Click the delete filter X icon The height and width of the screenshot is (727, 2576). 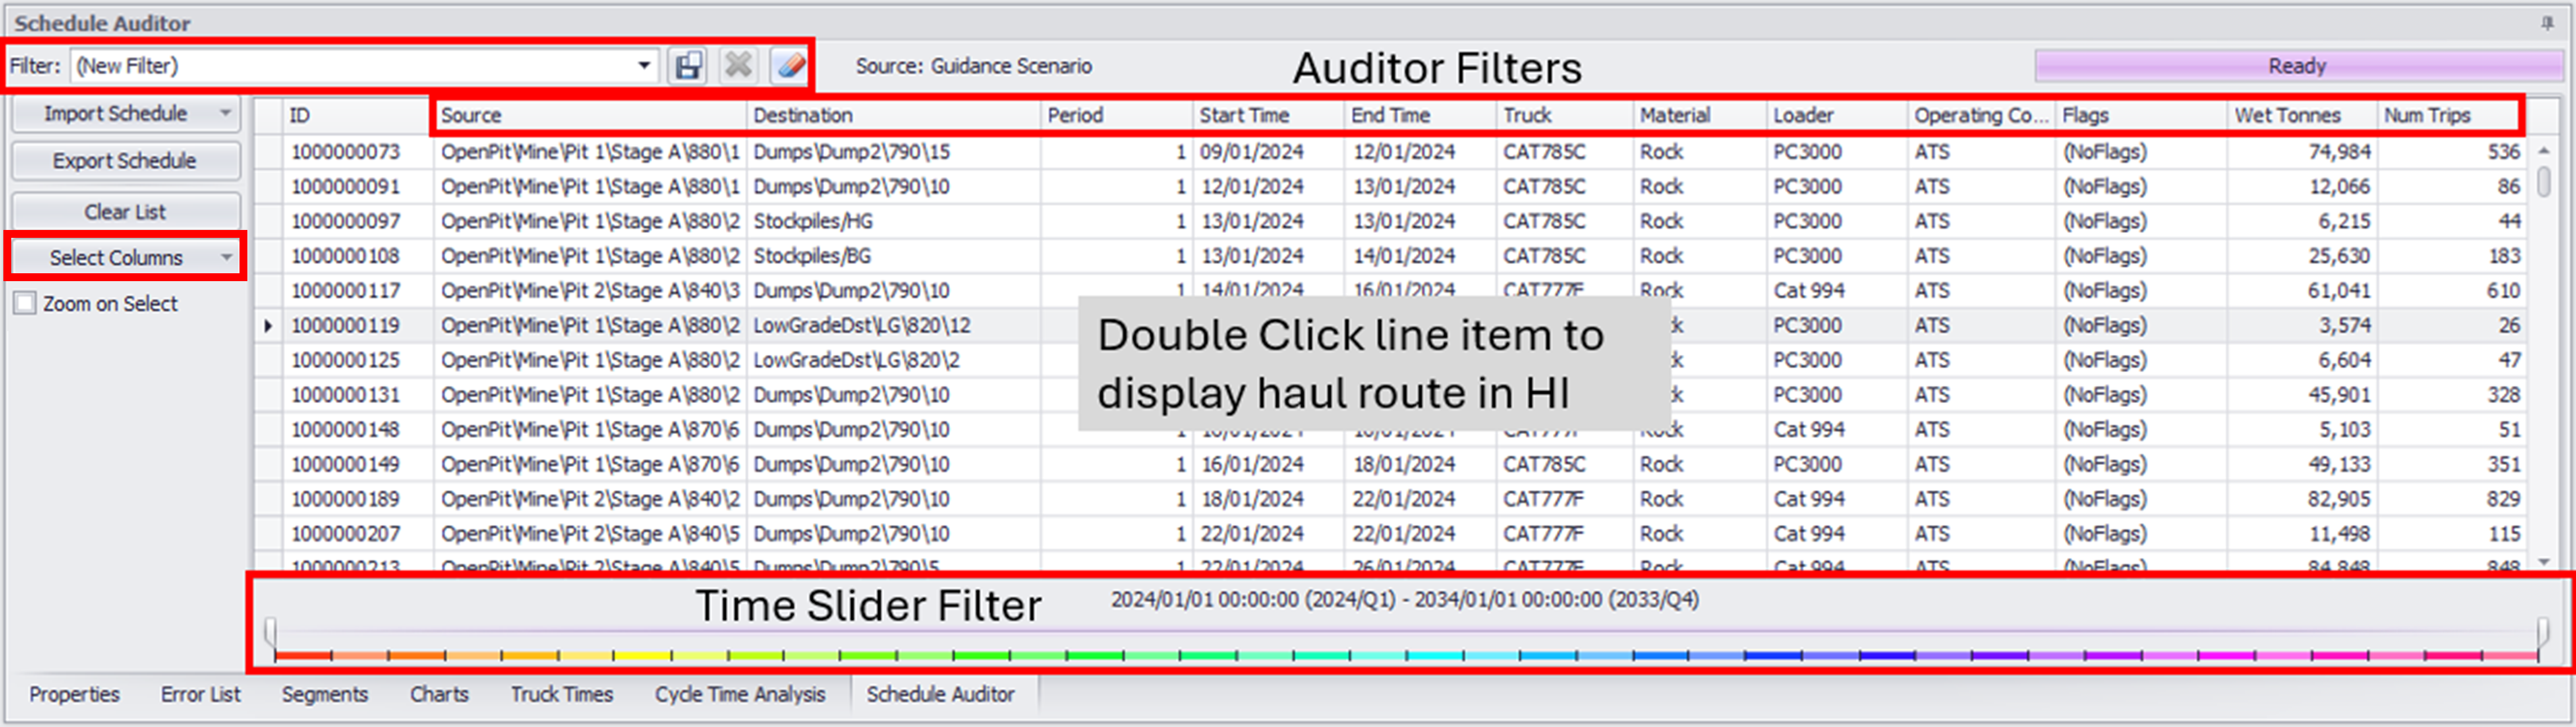pyautogui.click(x=738, y=66)
